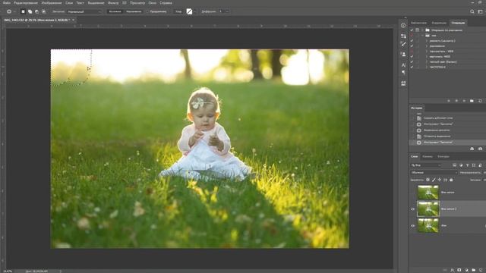Switch to the Коррекция tab

tap(439, 23)
